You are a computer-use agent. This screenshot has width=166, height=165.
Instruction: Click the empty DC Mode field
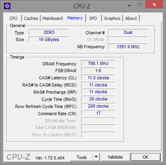128,39
